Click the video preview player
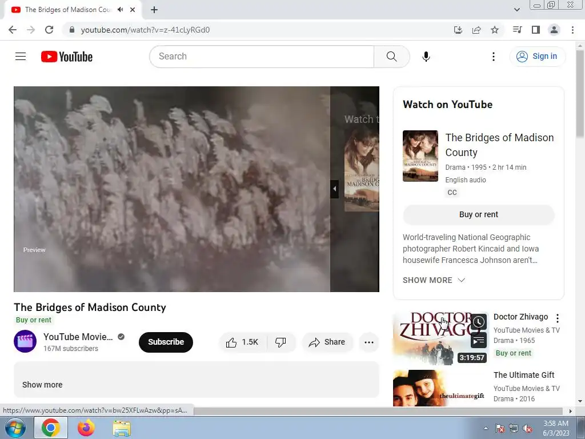 pos(172,189)
